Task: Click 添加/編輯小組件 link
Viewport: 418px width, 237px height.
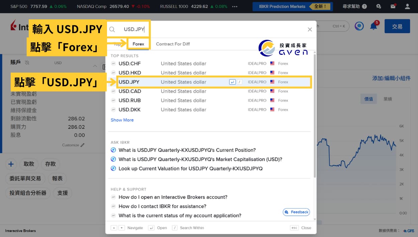Action: (x=391, y=78)
